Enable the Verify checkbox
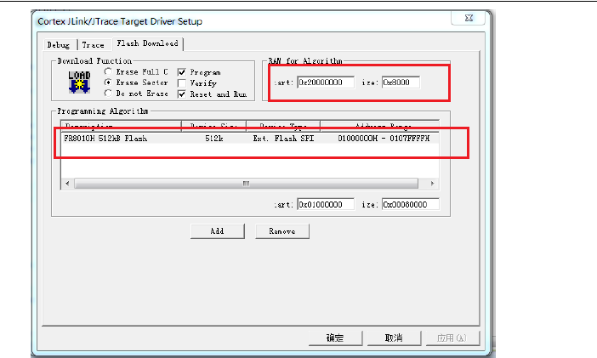The image size is (597, 358). [182, 82]
